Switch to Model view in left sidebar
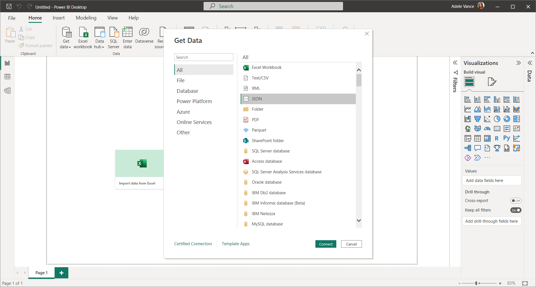Image resolution: width=536 pixels, height=287 pixels. (x=8, y=91)
